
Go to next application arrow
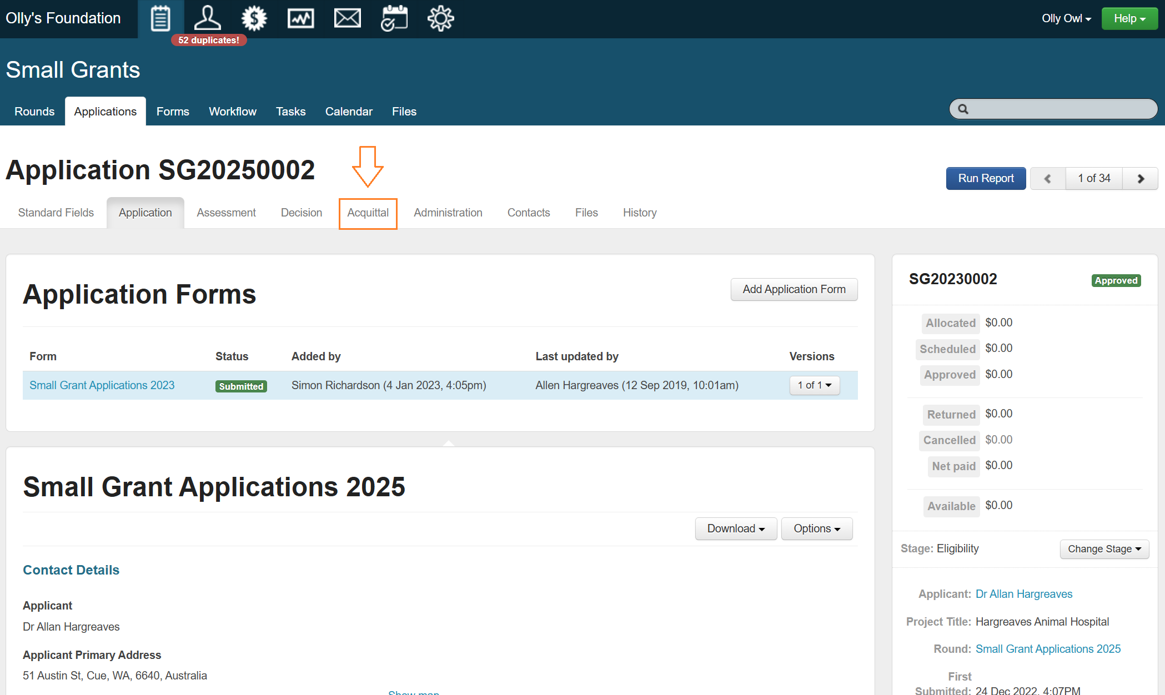(x=1141, y=179)
